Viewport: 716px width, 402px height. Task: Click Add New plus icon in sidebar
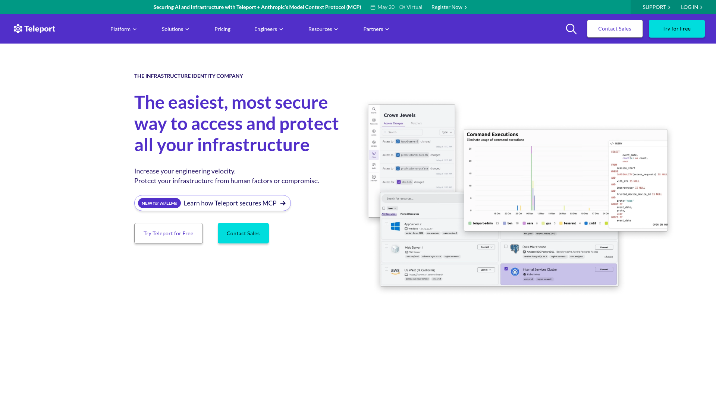tap(374, 177)
